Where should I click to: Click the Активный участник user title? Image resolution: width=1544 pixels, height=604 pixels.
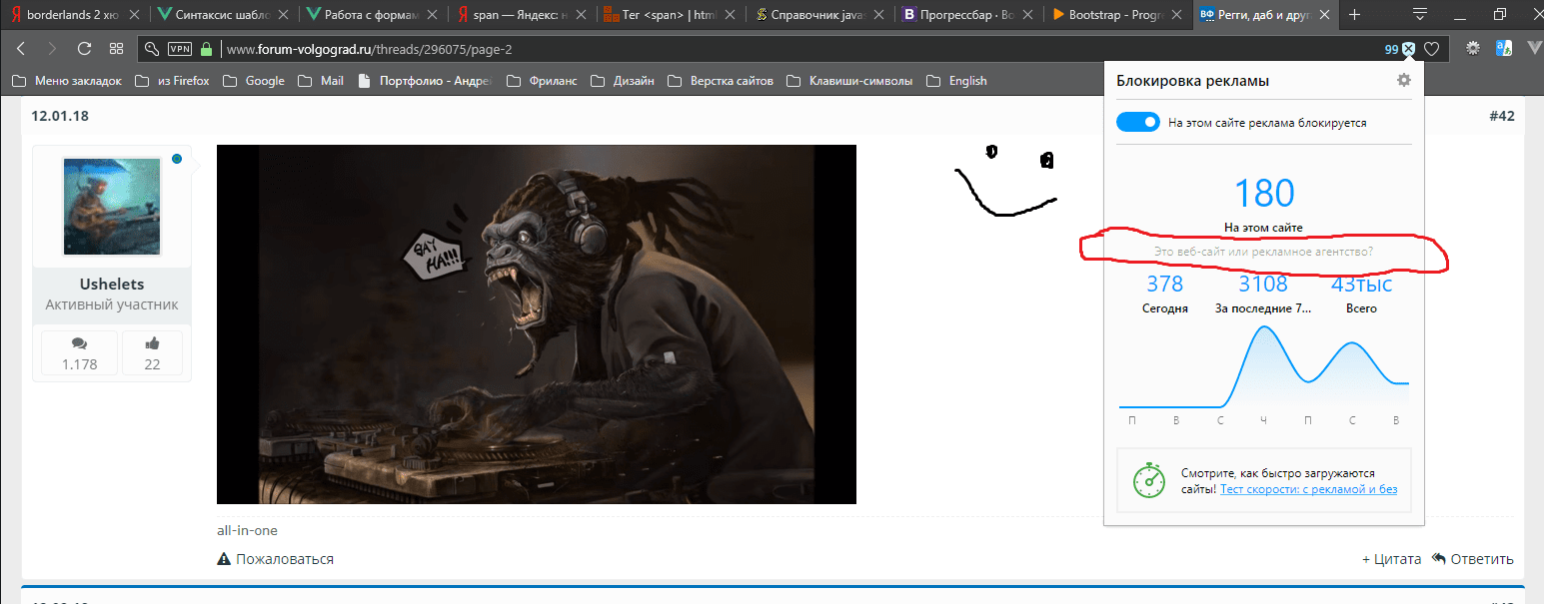pos(112,304)
